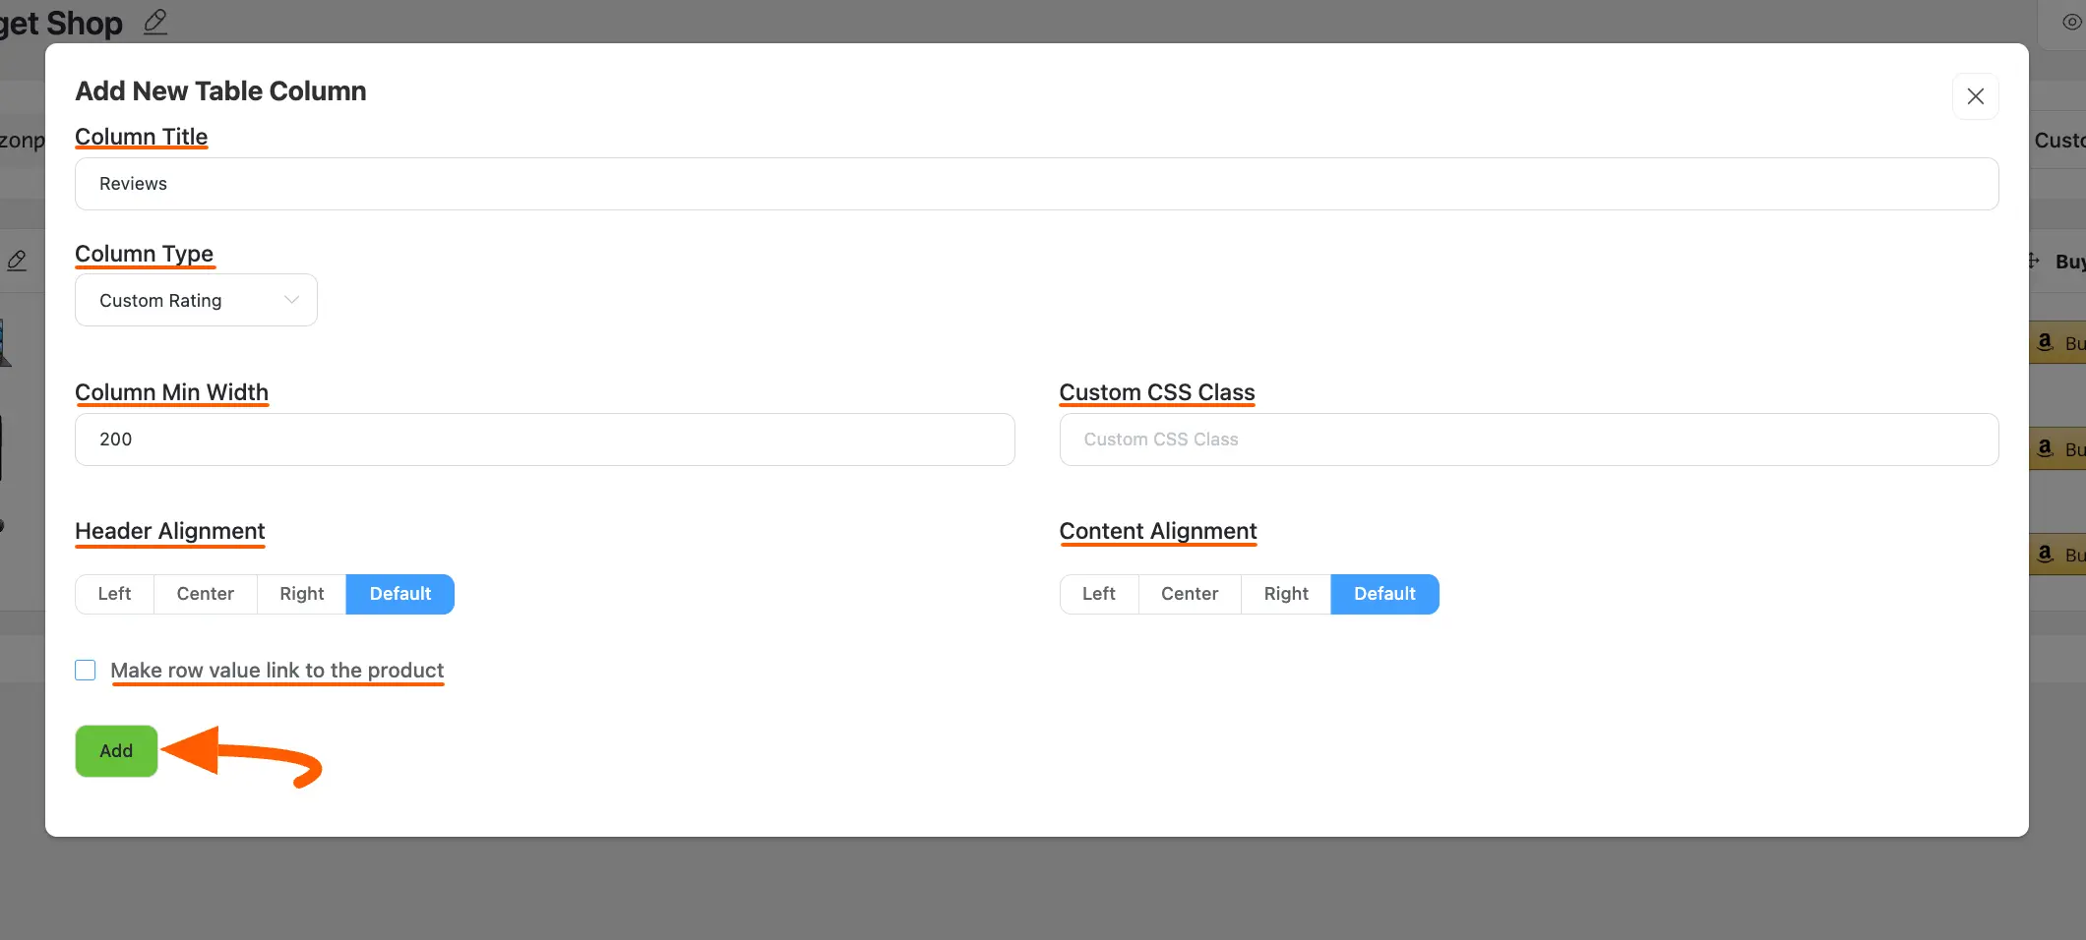Enable Make row value link to the product
The image size is (2086, 940).
(x=86, y=670)
